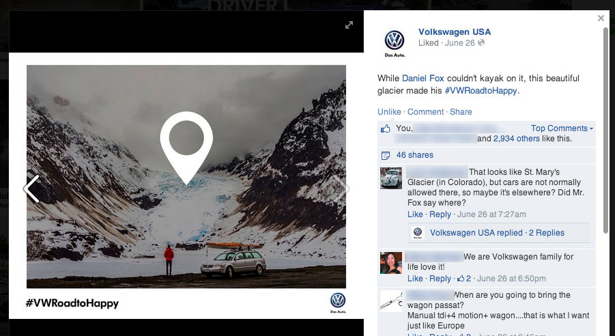Viewport: 615px width, 336px height.
Task: Open Volkswagen USA page name link
Action: pyautogui.click(x=455, y=32)
